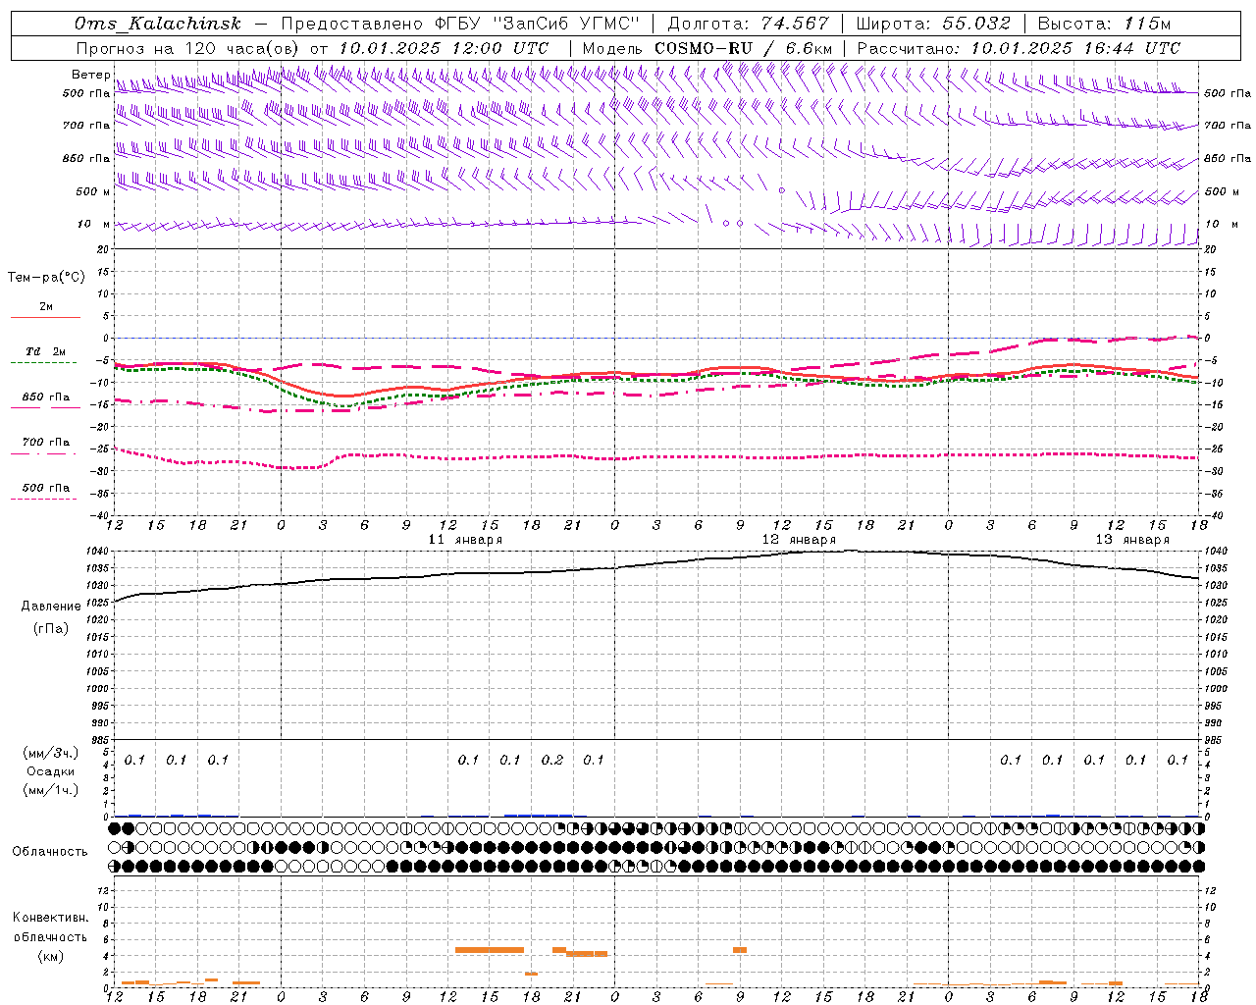Screen dimensions: 1256x1005
Task: Click the red 2м legend line
Action: coord(45,317)
